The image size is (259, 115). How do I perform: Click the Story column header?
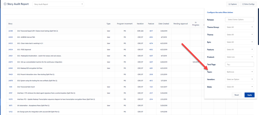click(x=10, y=24)
